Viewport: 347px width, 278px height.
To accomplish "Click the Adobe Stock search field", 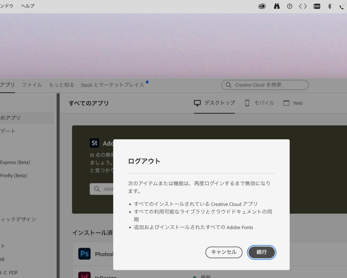I will coord(102,189).
